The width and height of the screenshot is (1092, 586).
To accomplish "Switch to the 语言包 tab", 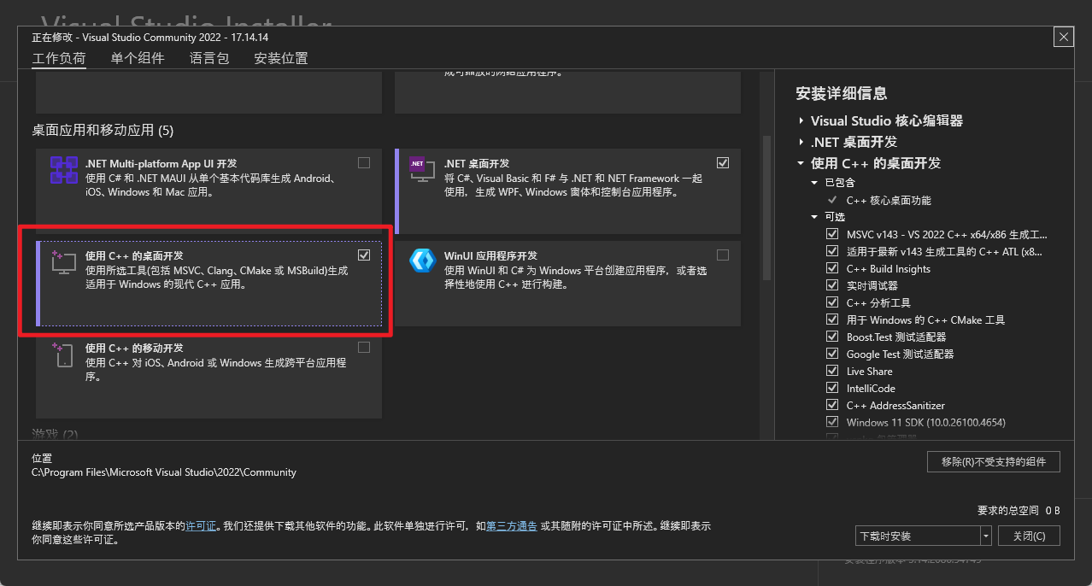I will tap(209, 58).
